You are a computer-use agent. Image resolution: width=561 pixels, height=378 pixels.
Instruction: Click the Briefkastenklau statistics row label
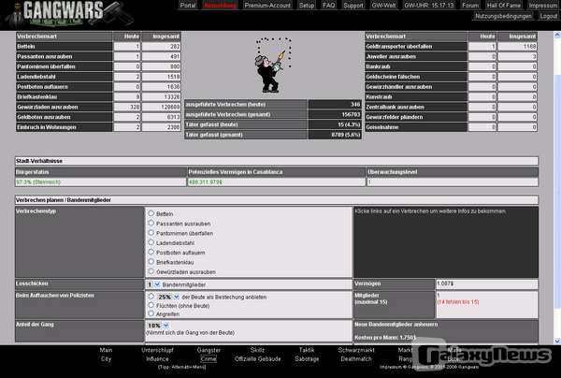click(x=64, y=97)
